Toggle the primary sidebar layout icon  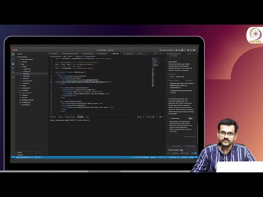point(177,50)
